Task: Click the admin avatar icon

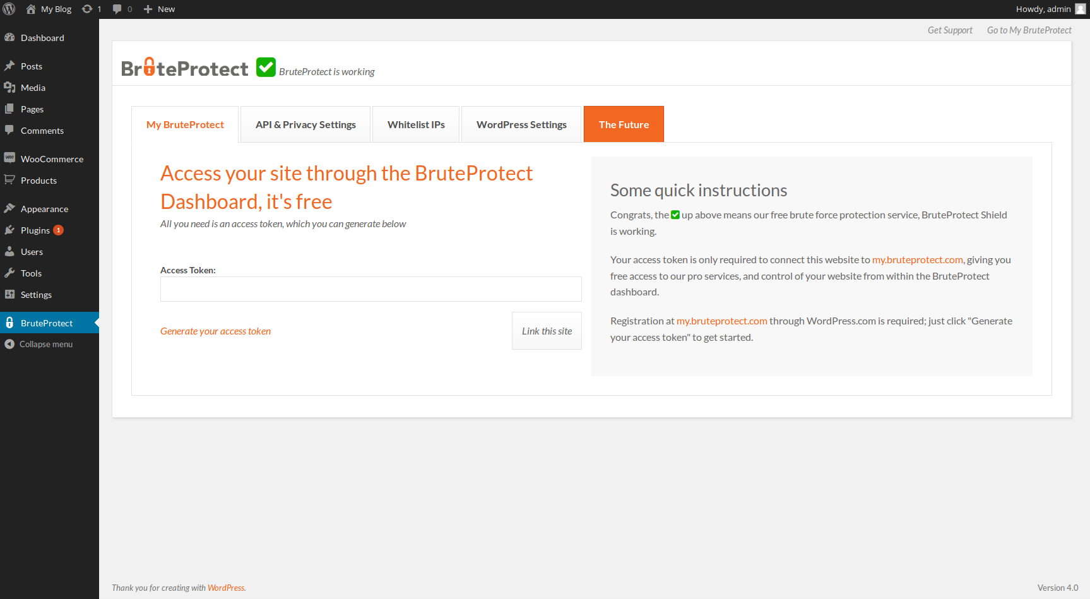Action: [1080, 9]
